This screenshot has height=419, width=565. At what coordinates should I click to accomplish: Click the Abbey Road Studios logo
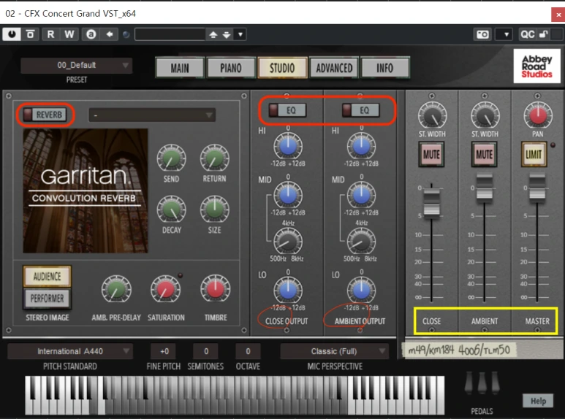[x=536, y=66]
